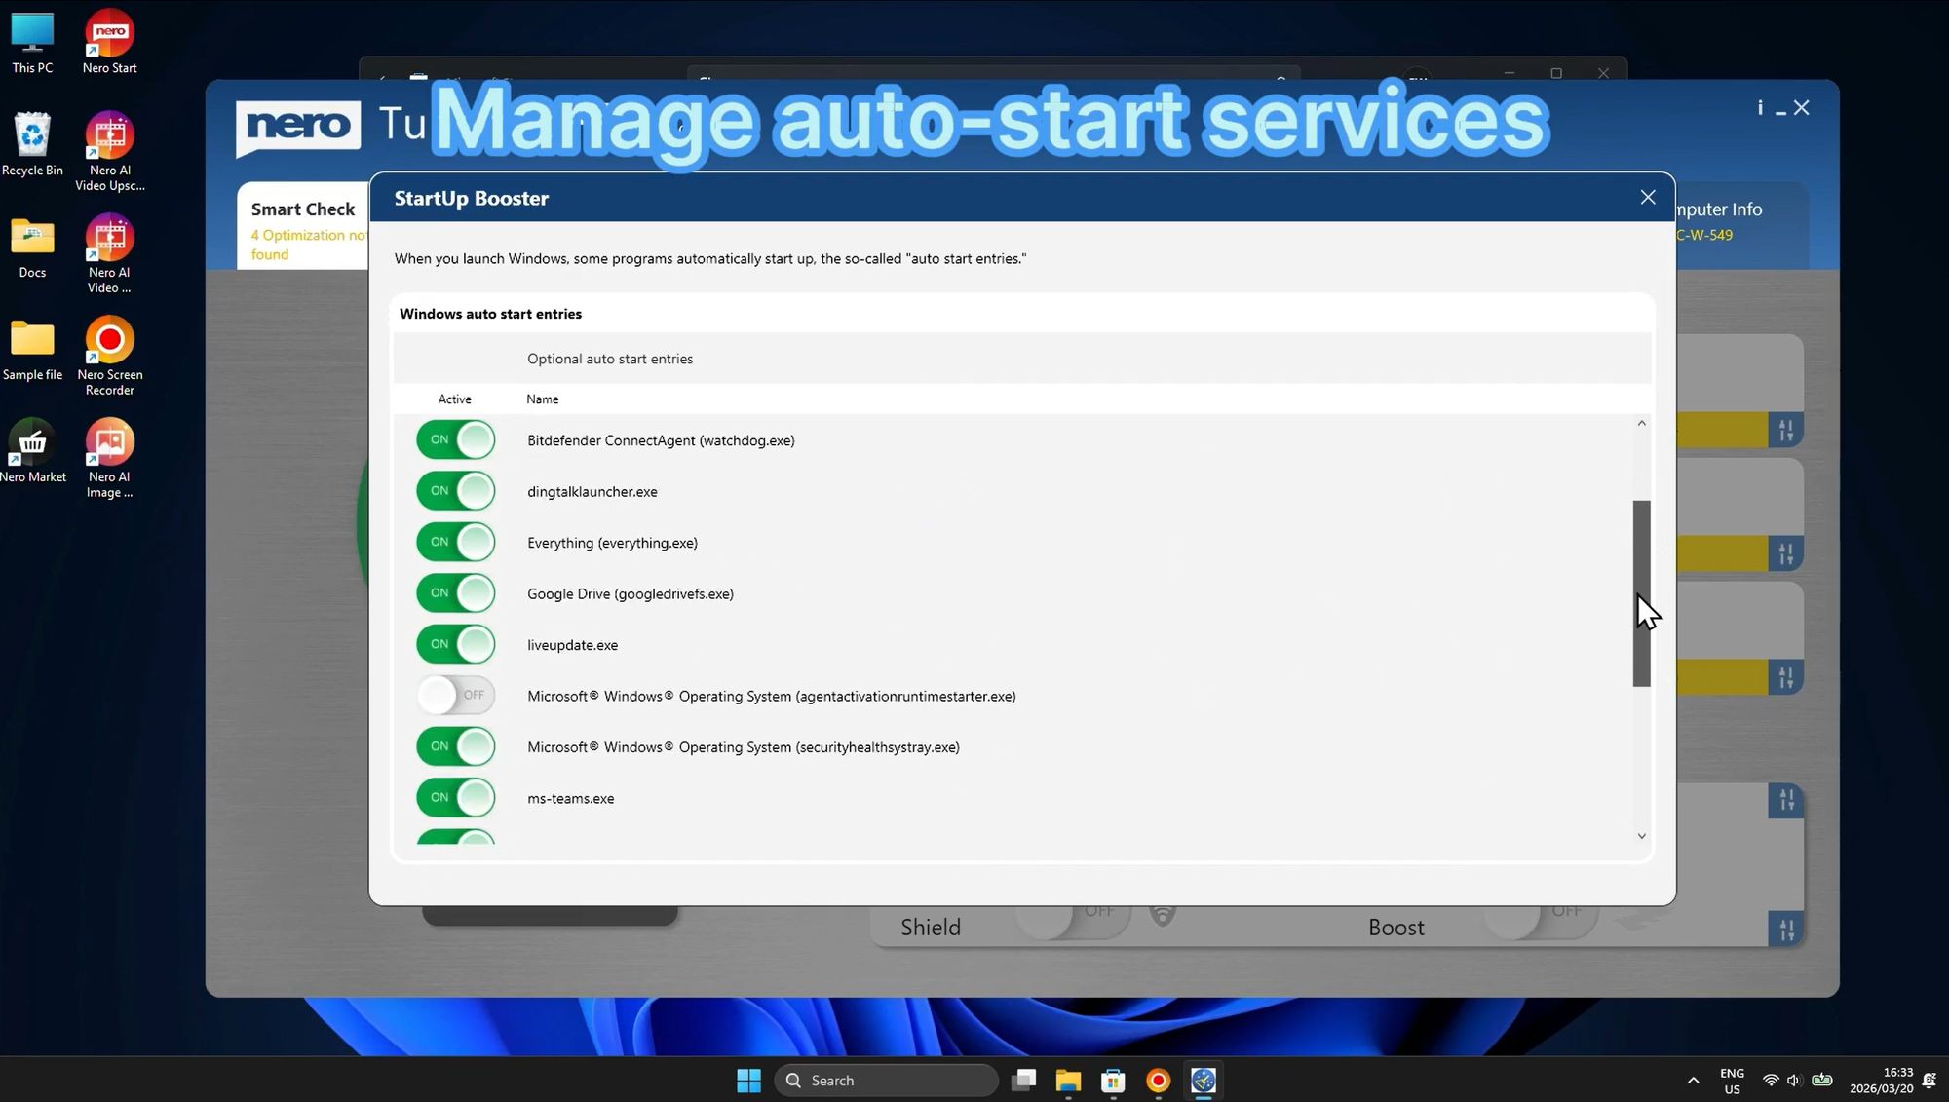Viewport: 1949px width, 1102px height.
Task: Click the info icon in the TuneItUp title bar
Action: pos(1760,107)
